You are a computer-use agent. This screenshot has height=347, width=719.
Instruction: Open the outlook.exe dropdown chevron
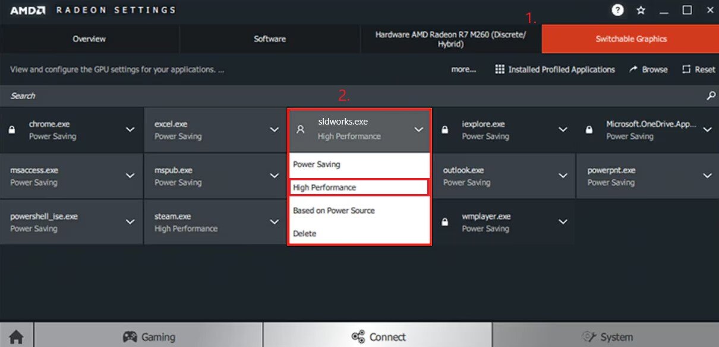tap(563, 176)
